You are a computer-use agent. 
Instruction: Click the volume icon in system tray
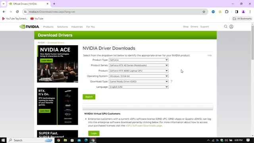pos(226,140)
